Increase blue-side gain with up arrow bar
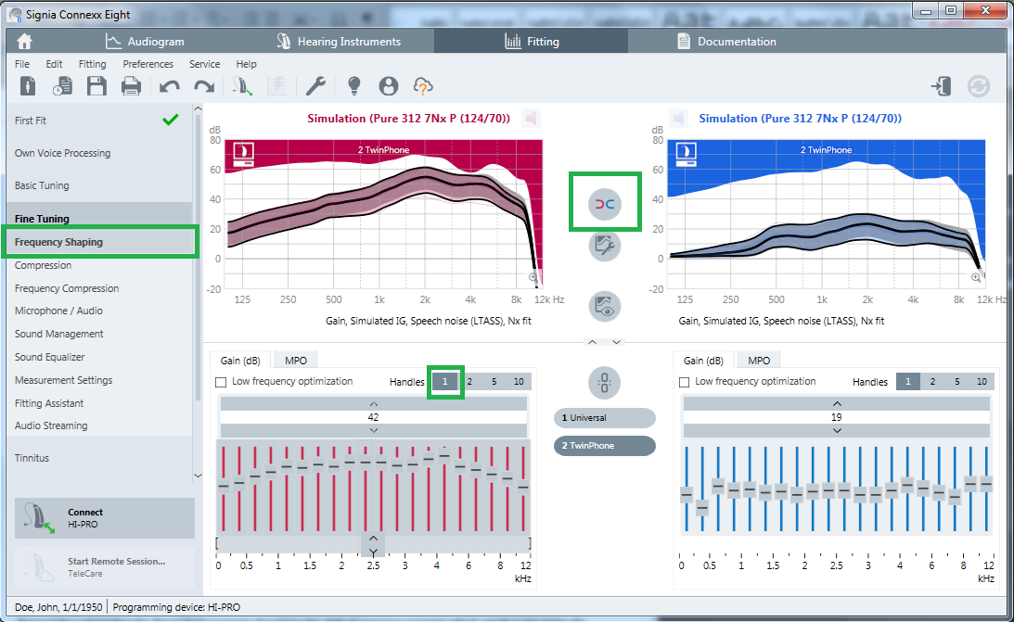Image resolution: width=1014 pixels, height=622 pixels. click(837, 403)
